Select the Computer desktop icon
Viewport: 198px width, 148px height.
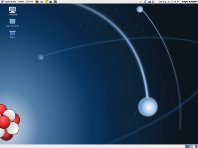(x=12, y=11)
